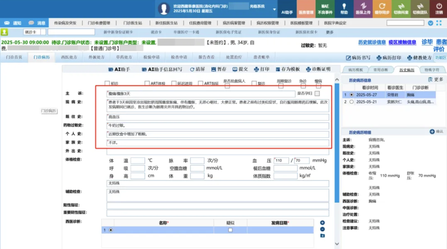This screenshot has height=249, width=447.
Task: Open the 常用诊断 tab
Action: tap(380, 70)
